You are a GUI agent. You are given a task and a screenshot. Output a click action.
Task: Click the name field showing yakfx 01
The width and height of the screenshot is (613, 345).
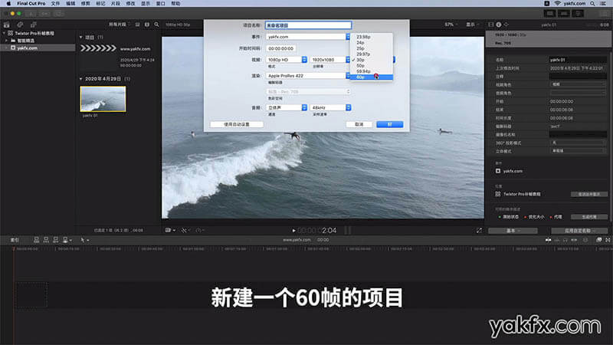[x=578, y=60]
